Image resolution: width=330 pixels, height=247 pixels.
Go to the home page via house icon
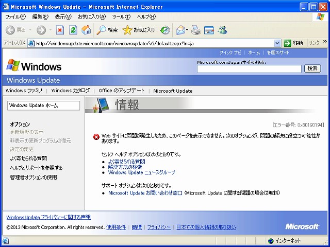click(86, 30)
